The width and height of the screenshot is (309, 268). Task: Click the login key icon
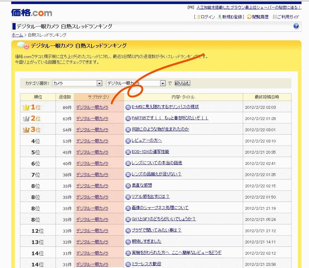(x=198, y=17)
